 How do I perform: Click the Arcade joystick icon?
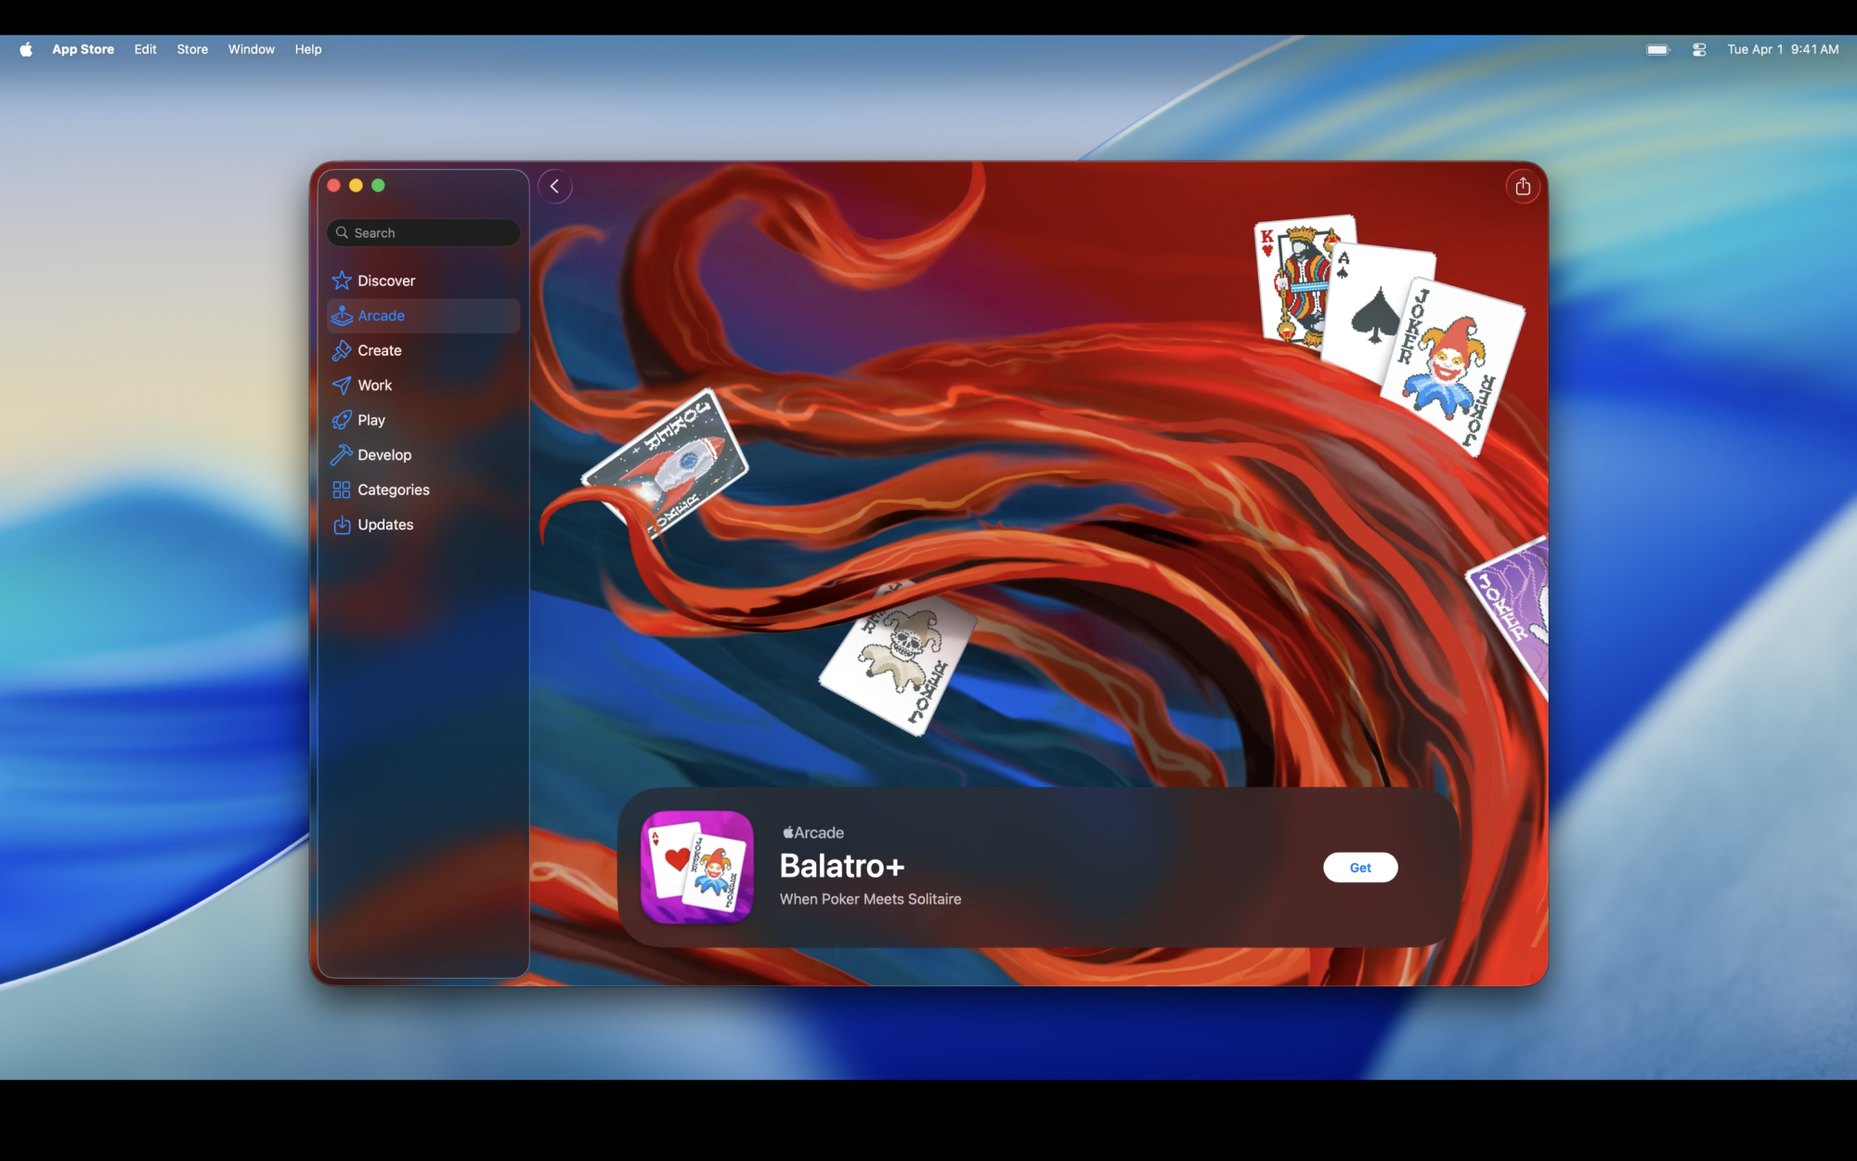pyautogui.click(x=342, y=316)
